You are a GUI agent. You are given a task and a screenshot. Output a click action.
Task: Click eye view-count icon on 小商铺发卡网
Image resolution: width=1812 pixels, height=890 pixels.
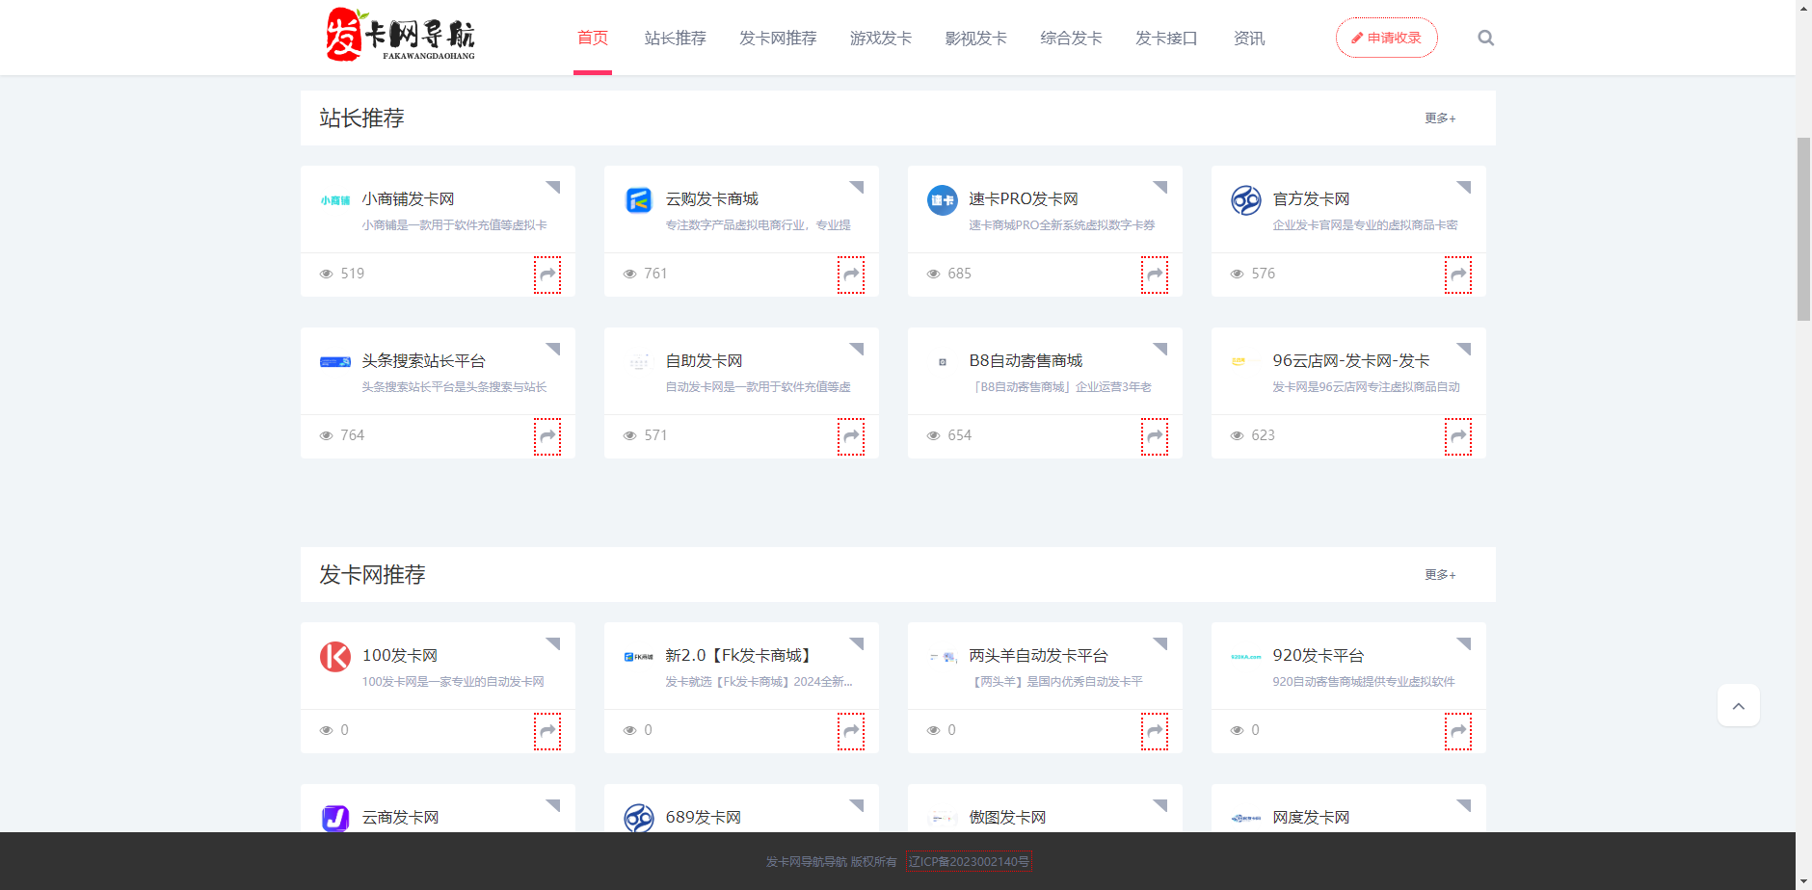[326, 274]
